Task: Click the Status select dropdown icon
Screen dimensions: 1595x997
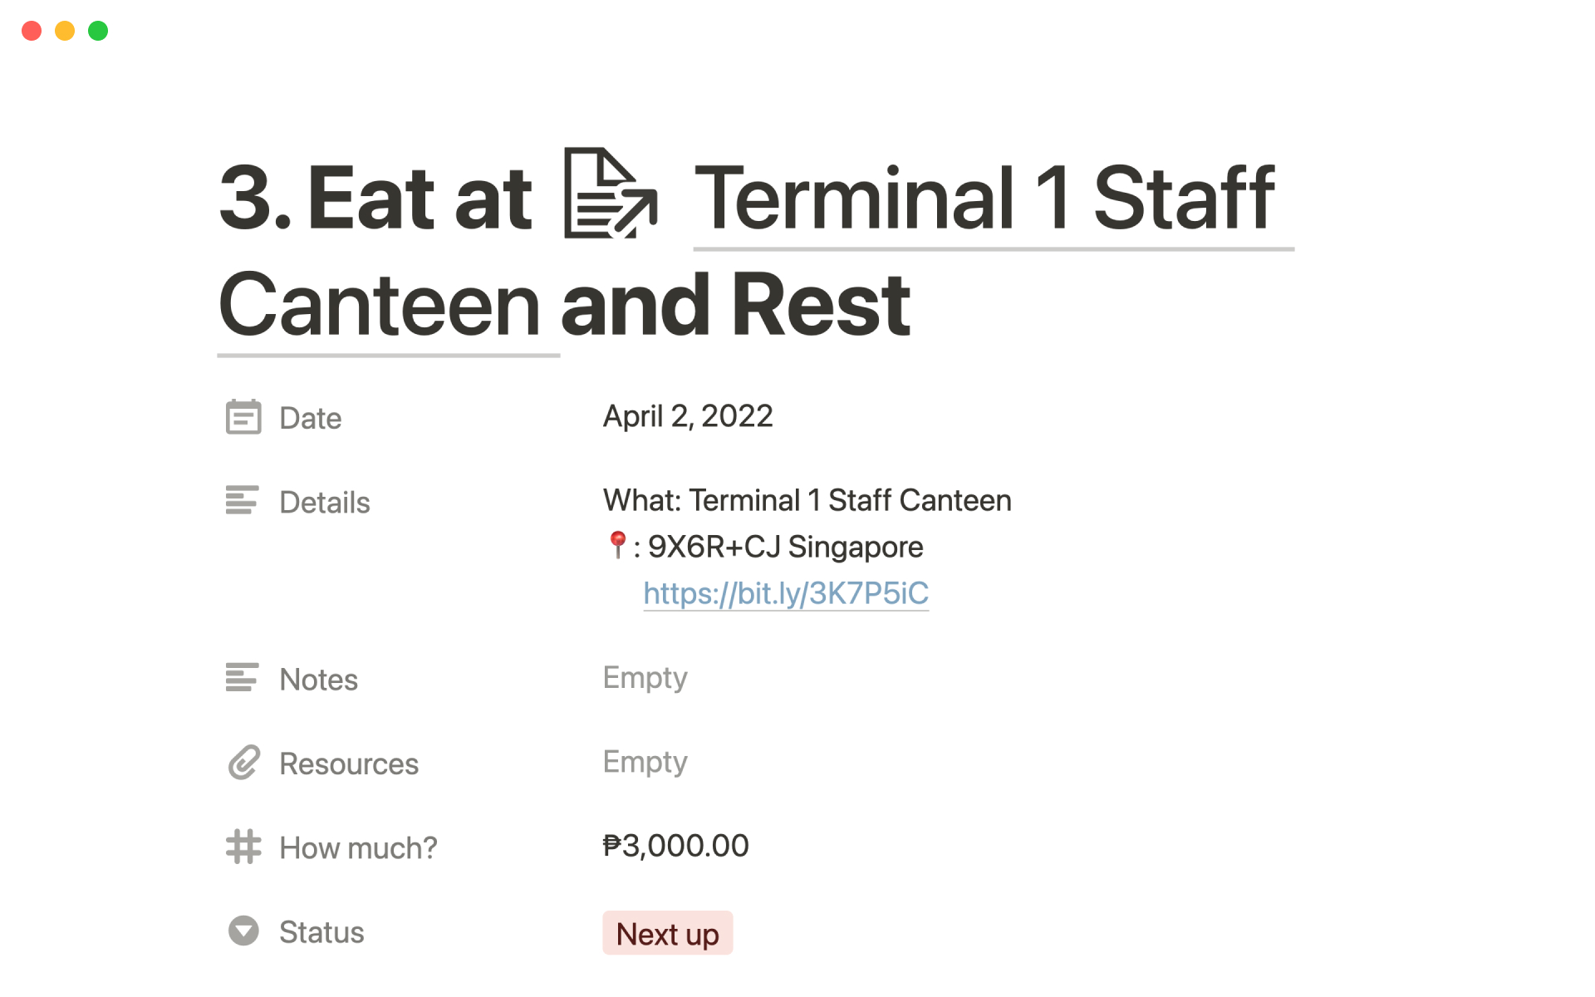Action: 243,931
